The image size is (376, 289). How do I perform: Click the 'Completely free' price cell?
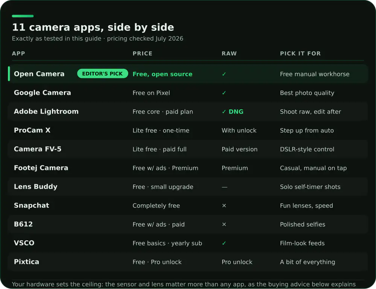click(156, 206)
